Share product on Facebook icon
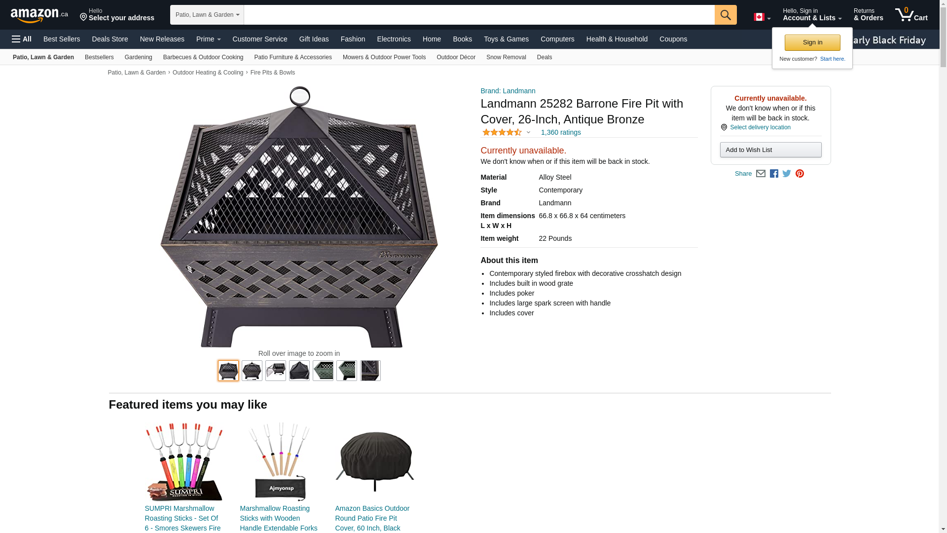 pos(774,174)
